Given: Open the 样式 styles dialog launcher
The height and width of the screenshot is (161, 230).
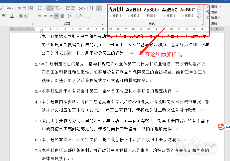Looking at the screenshot, I should [x=202, y=24].
